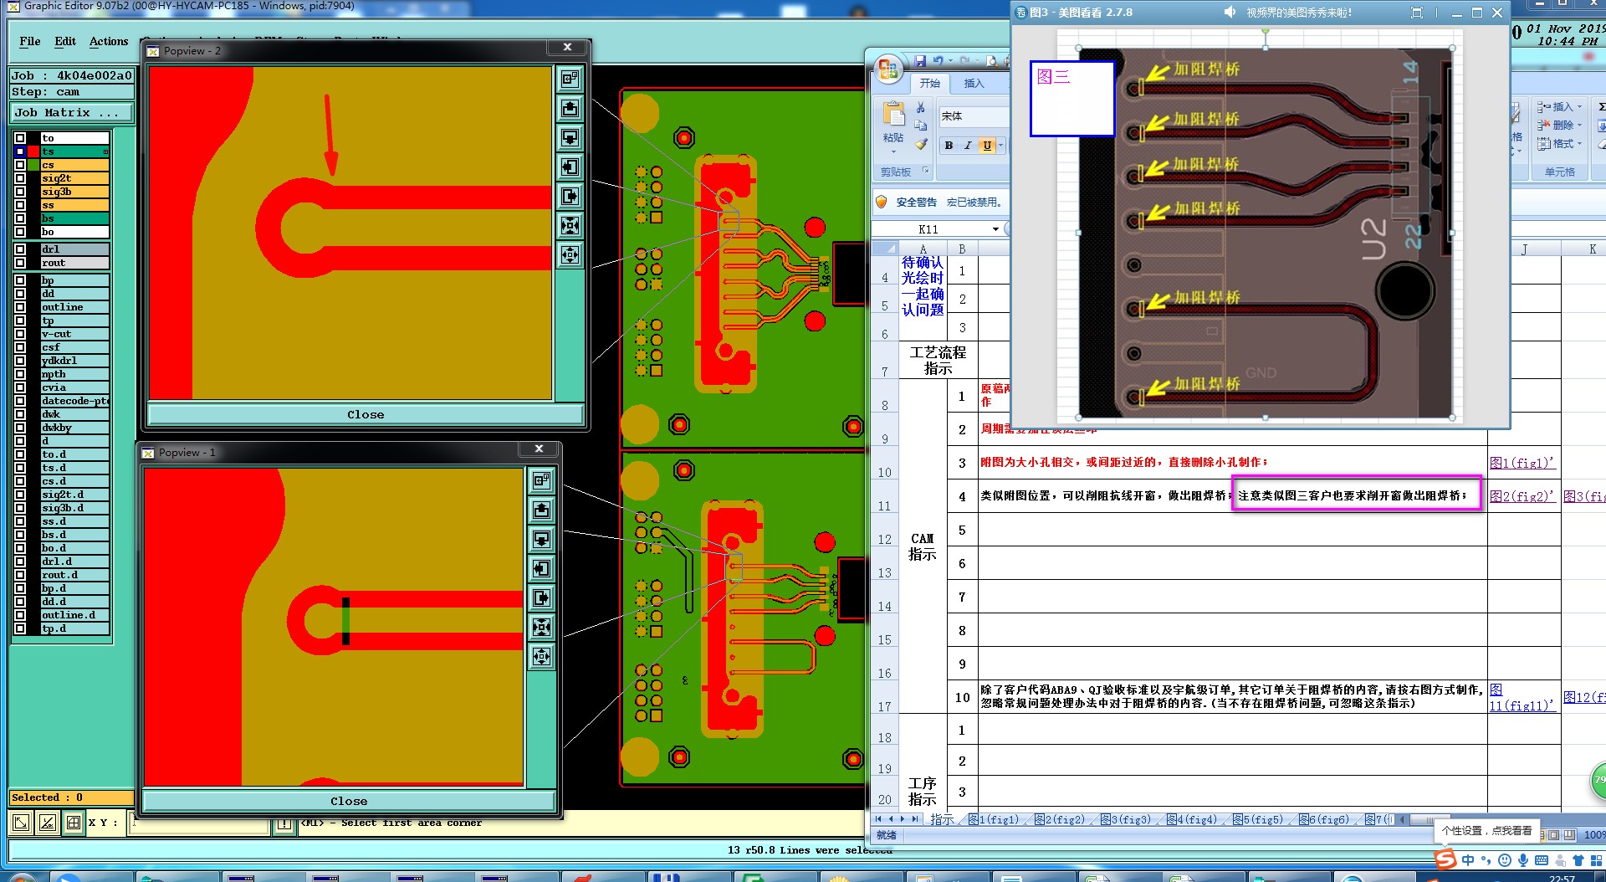The width and height of the screenshot is (1606, 882).
Task: Toggle the 'drl' layer checkbox
Action: (20, 249)
